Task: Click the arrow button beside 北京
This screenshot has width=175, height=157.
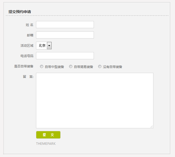Action: 49,45
